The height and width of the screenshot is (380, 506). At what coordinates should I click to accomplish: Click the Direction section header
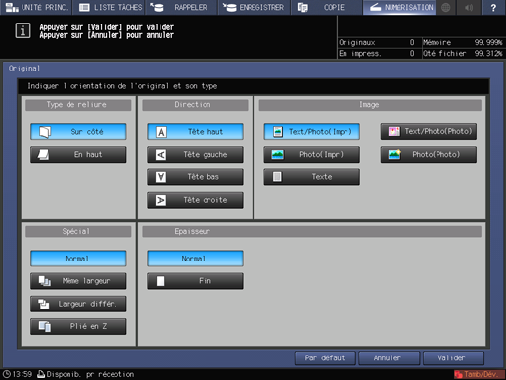tap(195, 105)
